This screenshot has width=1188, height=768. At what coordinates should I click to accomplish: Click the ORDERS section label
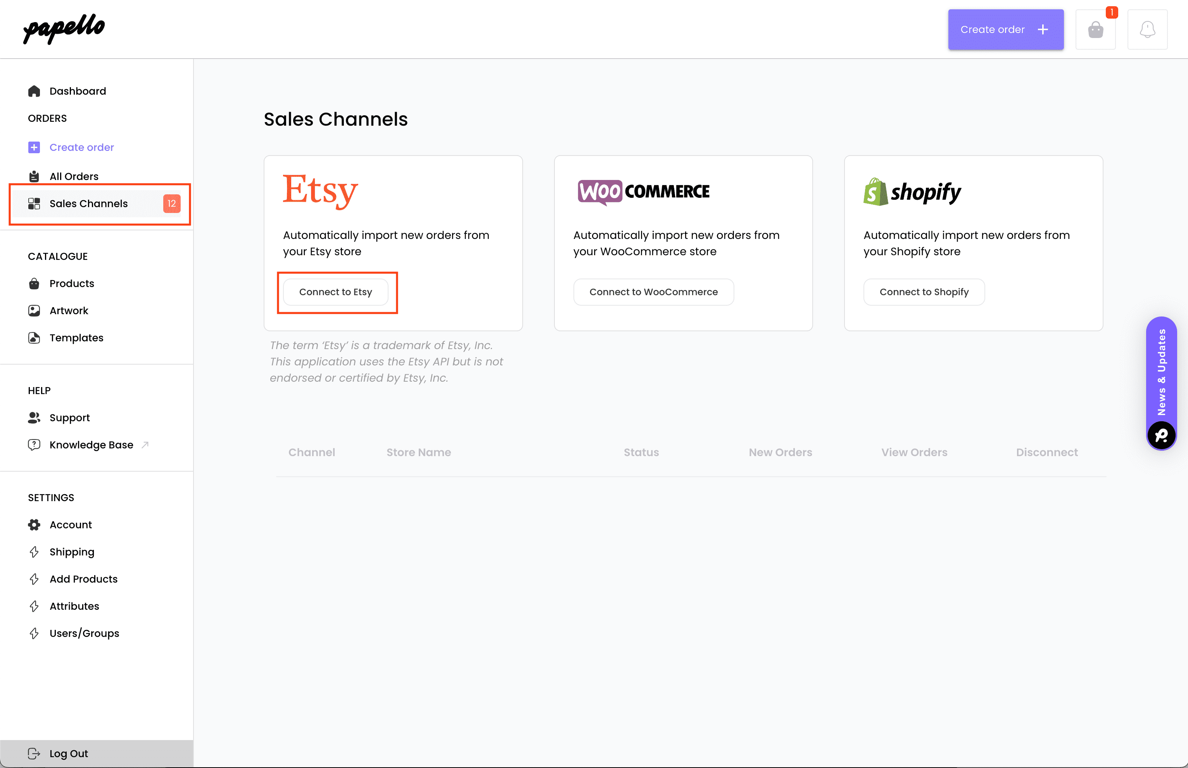click(47, 119)
